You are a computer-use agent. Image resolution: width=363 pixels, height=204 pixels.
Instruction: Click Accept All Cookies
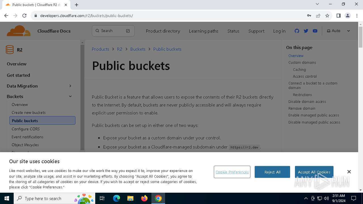tap(314, 172)
